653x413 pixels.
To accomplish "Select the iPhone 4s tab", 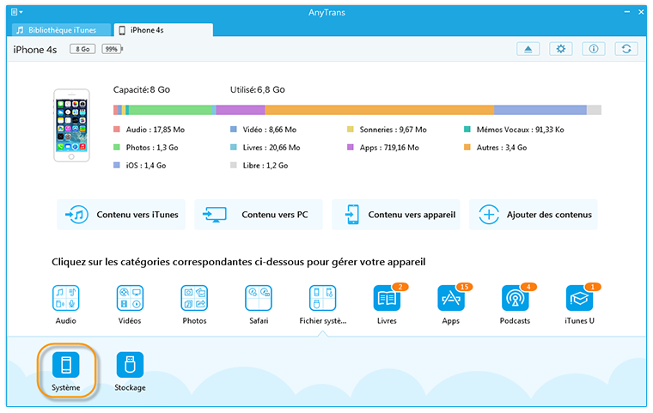I will (163, 30).
